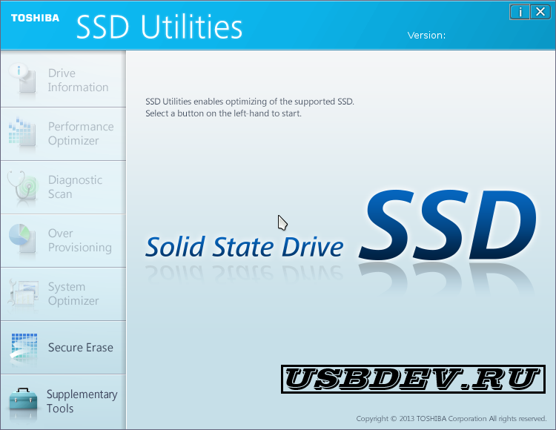Click 'Select a button on the left-hand' text
Image resolution: width=556 pixels, height=430 pixels.
click(223, 113)
